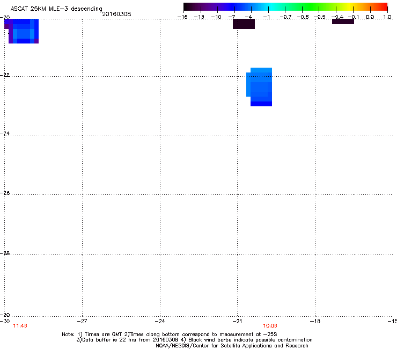Click the red time label beginning with 11:
The height and width of the screenshot is (349, 397).
click(20, 326)
